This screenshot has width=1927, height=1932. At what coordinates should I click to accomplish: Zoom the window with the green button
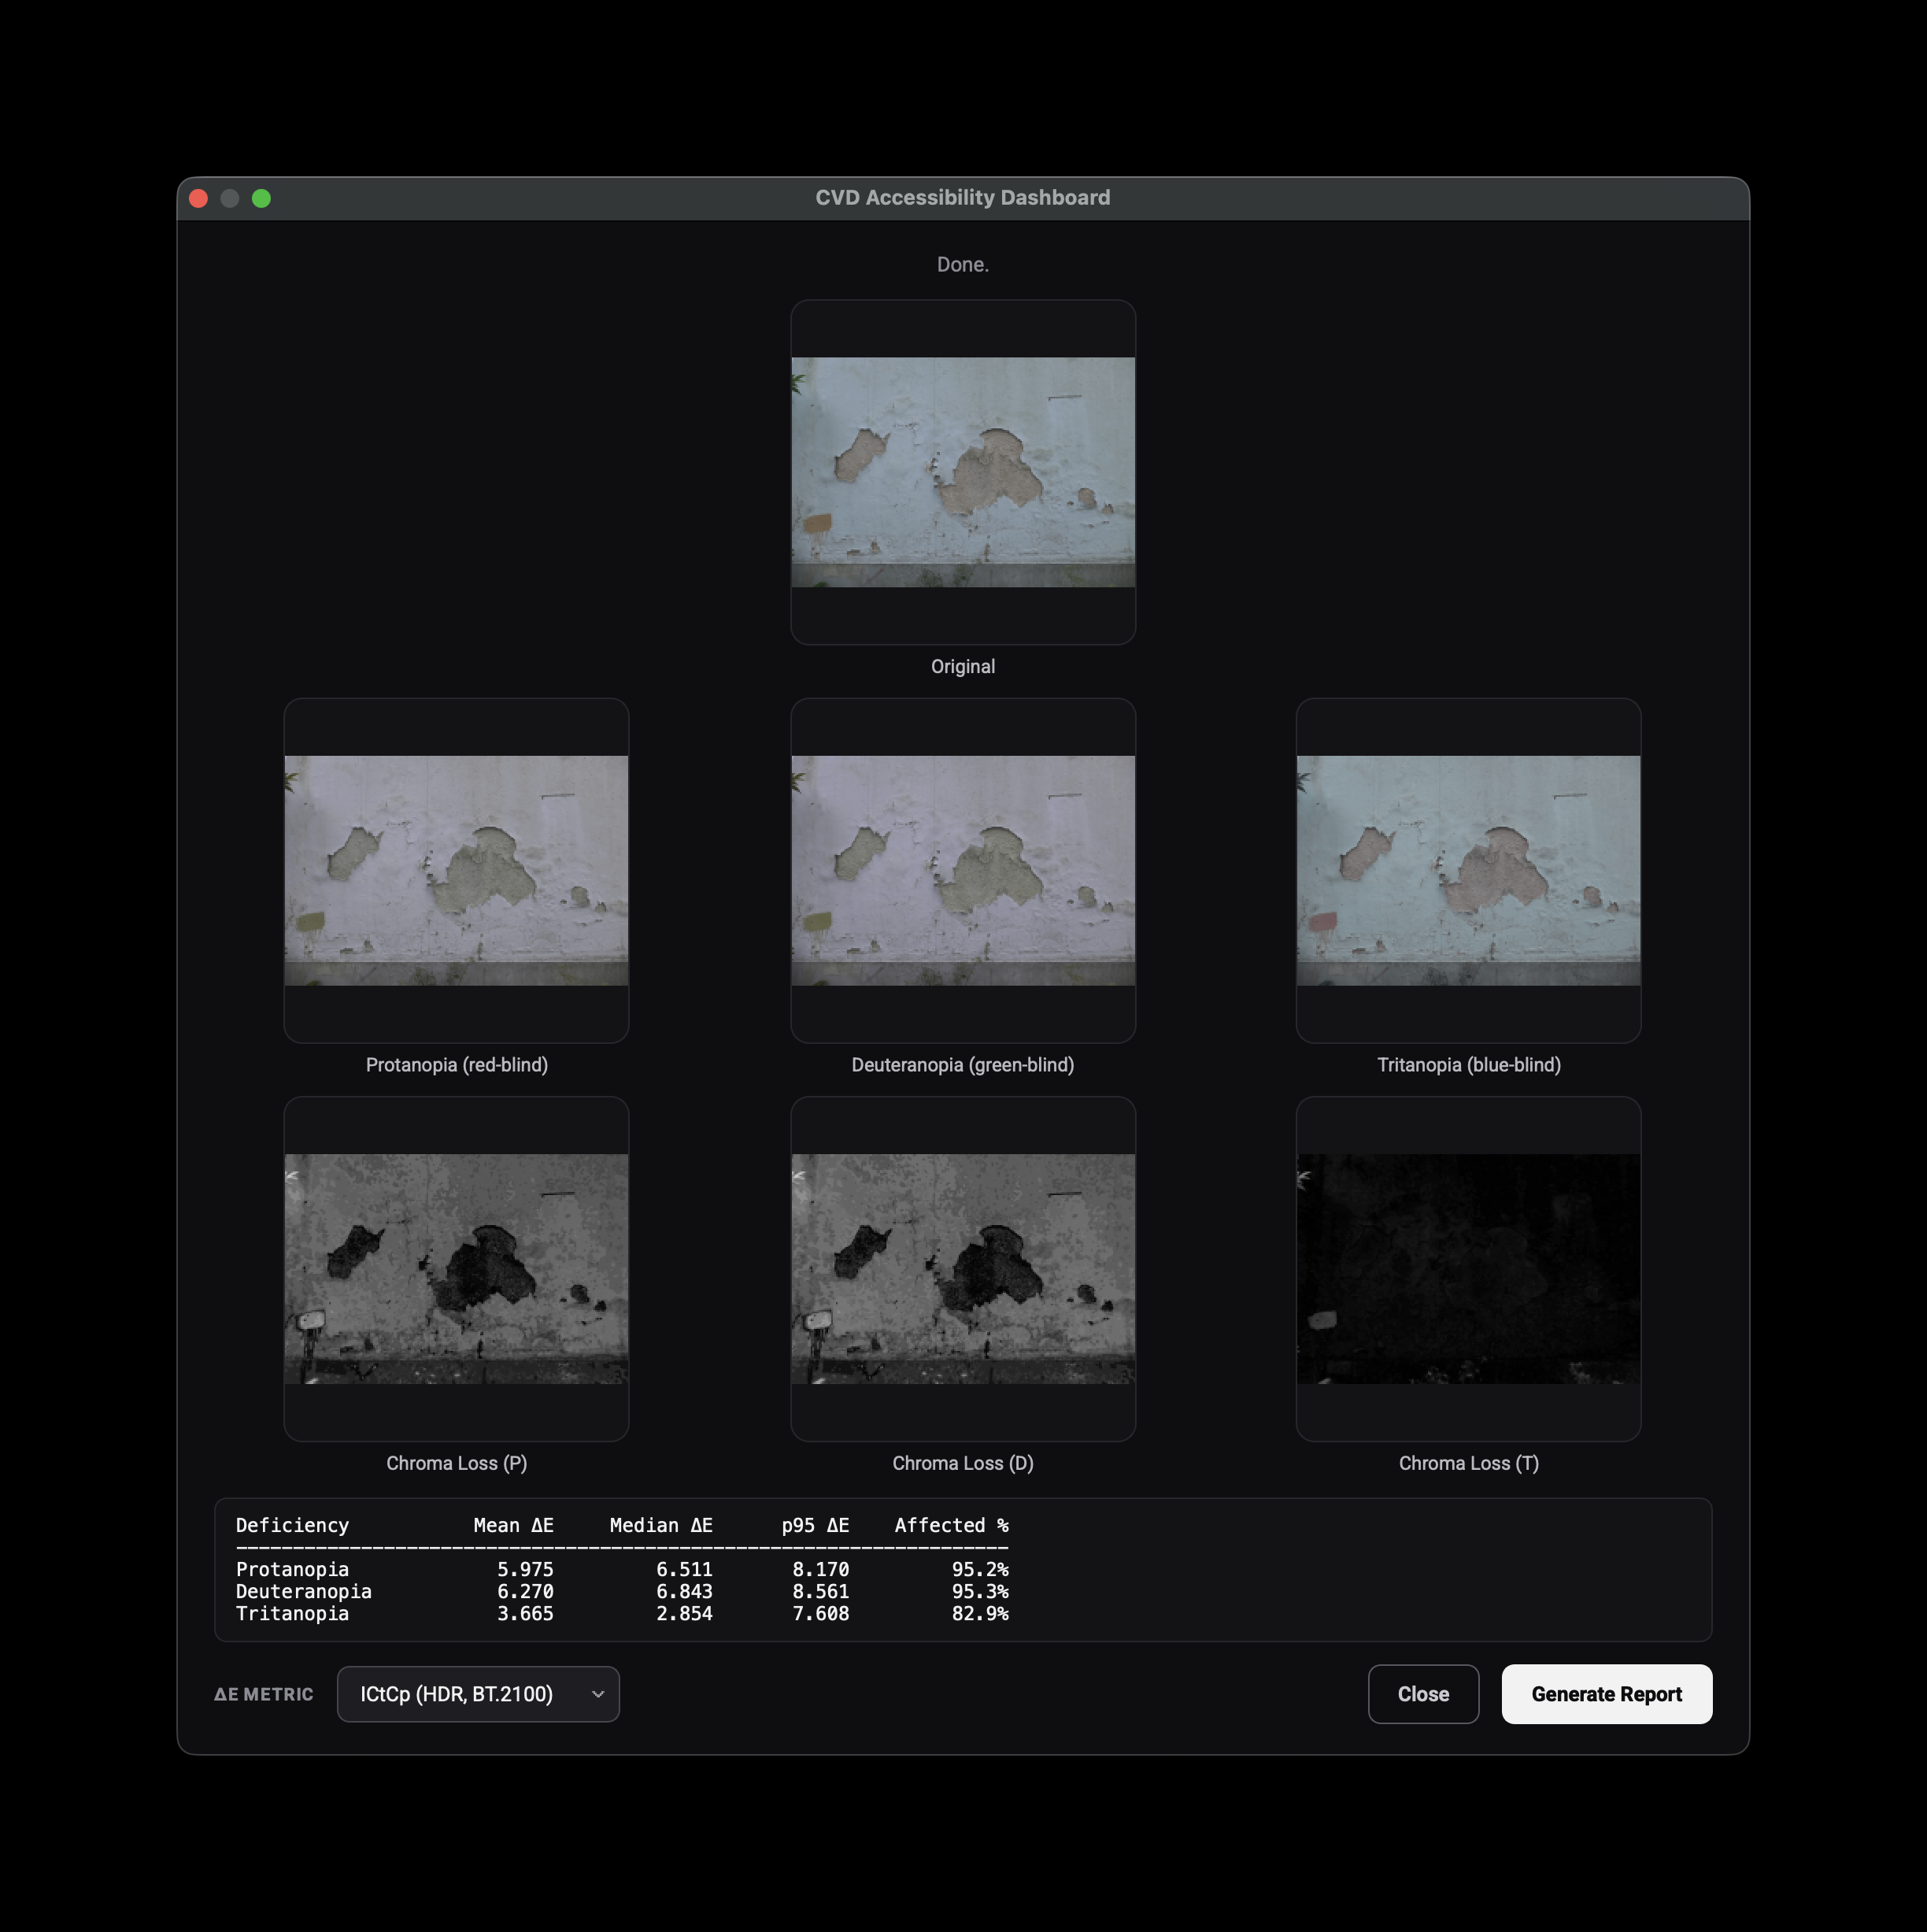(261, 198)
